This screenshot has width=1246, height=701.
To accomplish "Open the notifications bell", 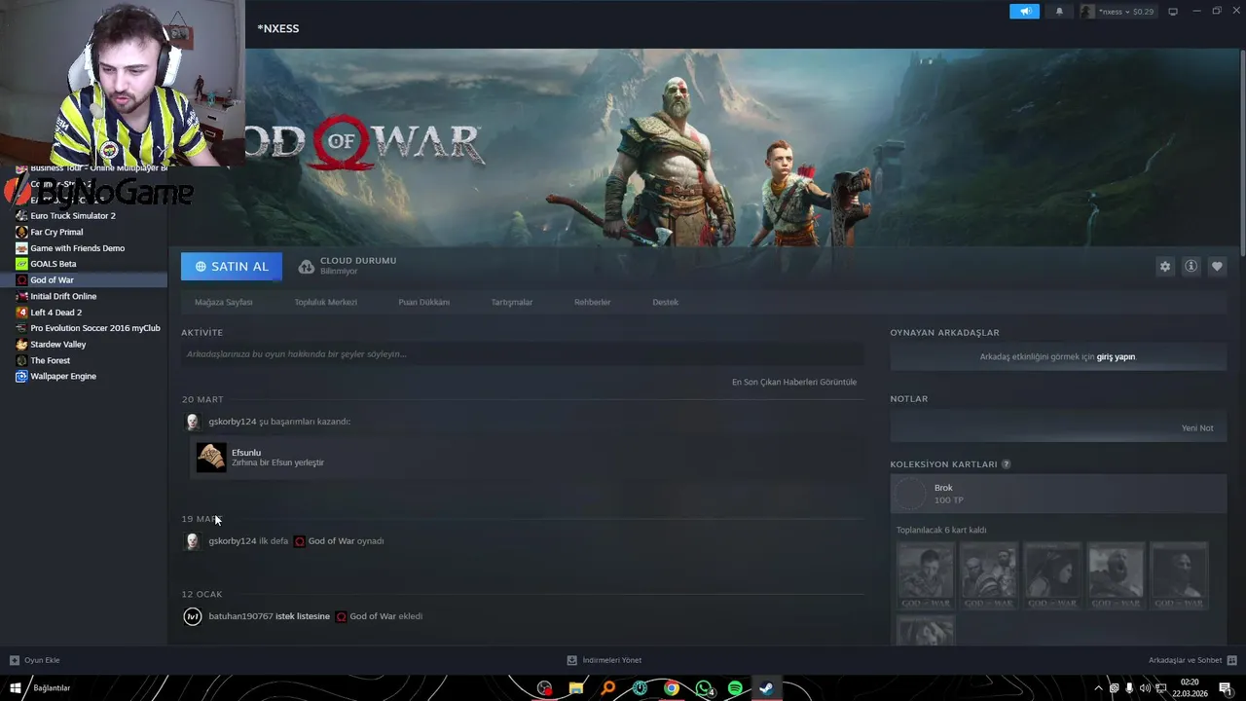I will tap(1059, 12).
